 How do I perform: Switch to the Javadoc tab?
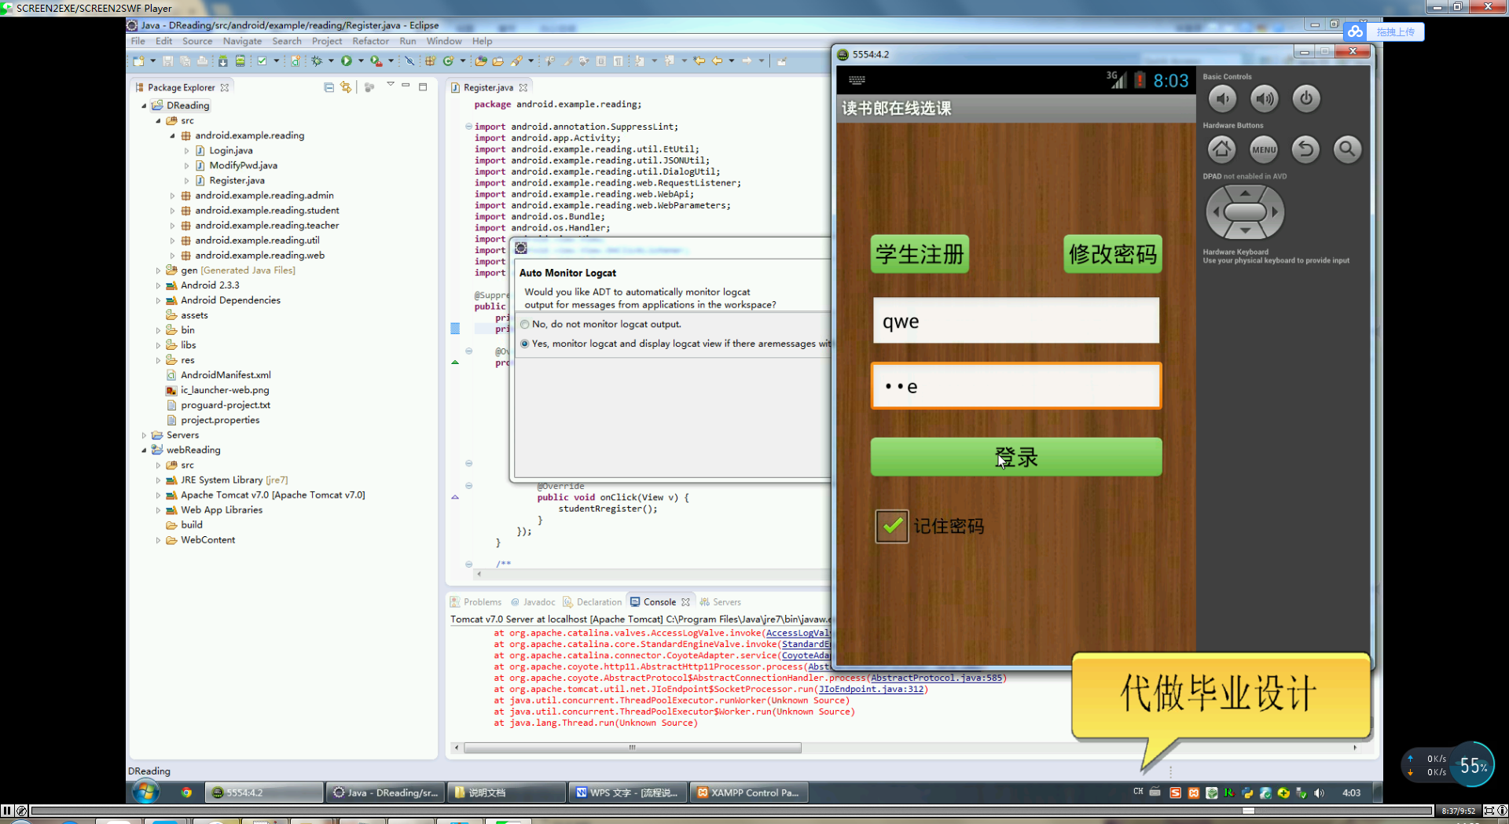[x=533, y=602]
